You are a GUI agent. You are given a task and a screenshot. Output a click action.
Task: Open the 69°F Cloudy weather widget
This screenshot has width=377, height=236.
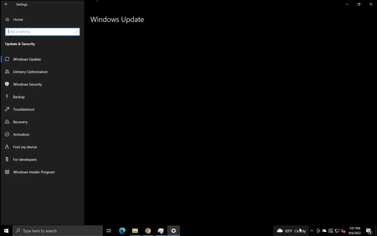click(291, 231)
